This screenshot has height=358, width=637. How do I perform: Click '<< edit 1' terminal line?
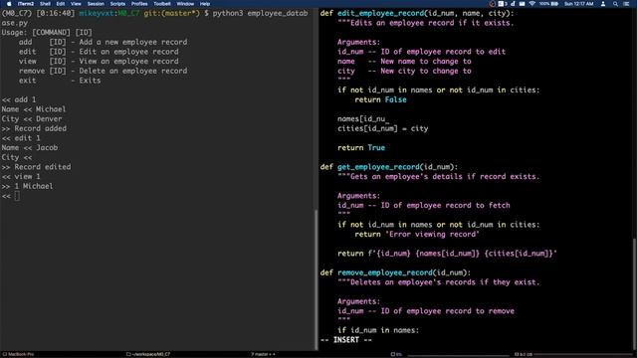(x=21, y=138)
